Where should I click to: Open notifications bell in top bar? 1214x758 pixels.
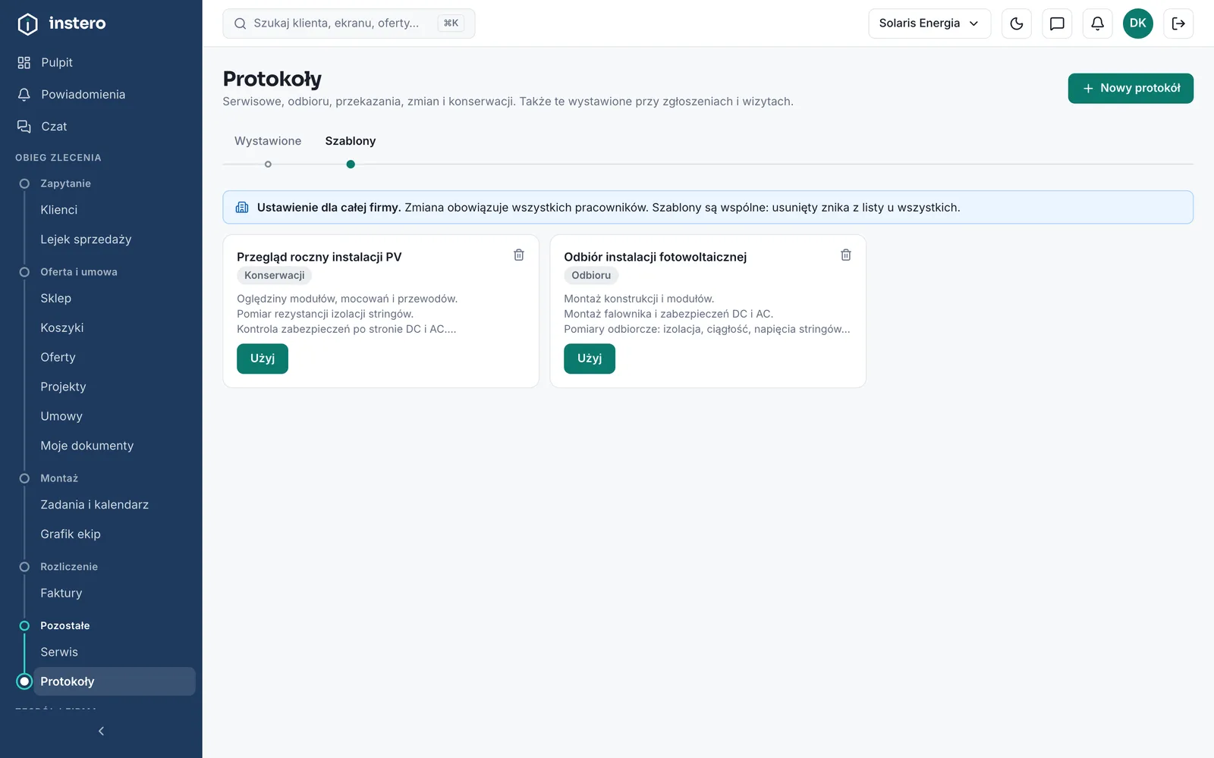[x=1097, y=23]
